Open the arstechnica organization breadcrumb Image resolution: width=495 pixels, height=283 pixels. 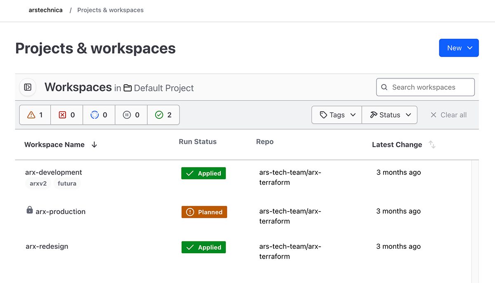pos(46,10)
